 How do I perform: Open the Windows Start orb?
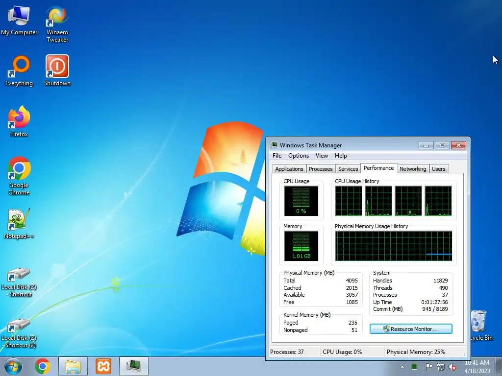coord(13,366)
